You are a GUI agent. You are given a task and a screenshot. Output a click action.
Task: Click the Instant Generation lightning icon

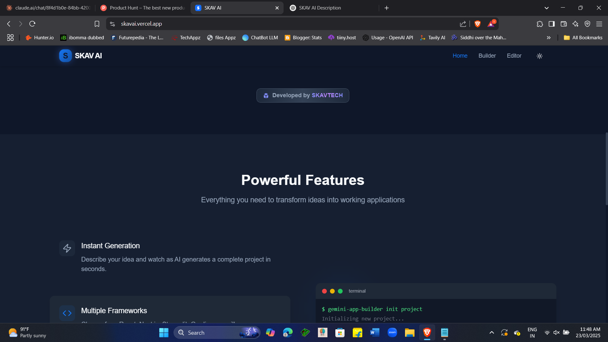67,248
